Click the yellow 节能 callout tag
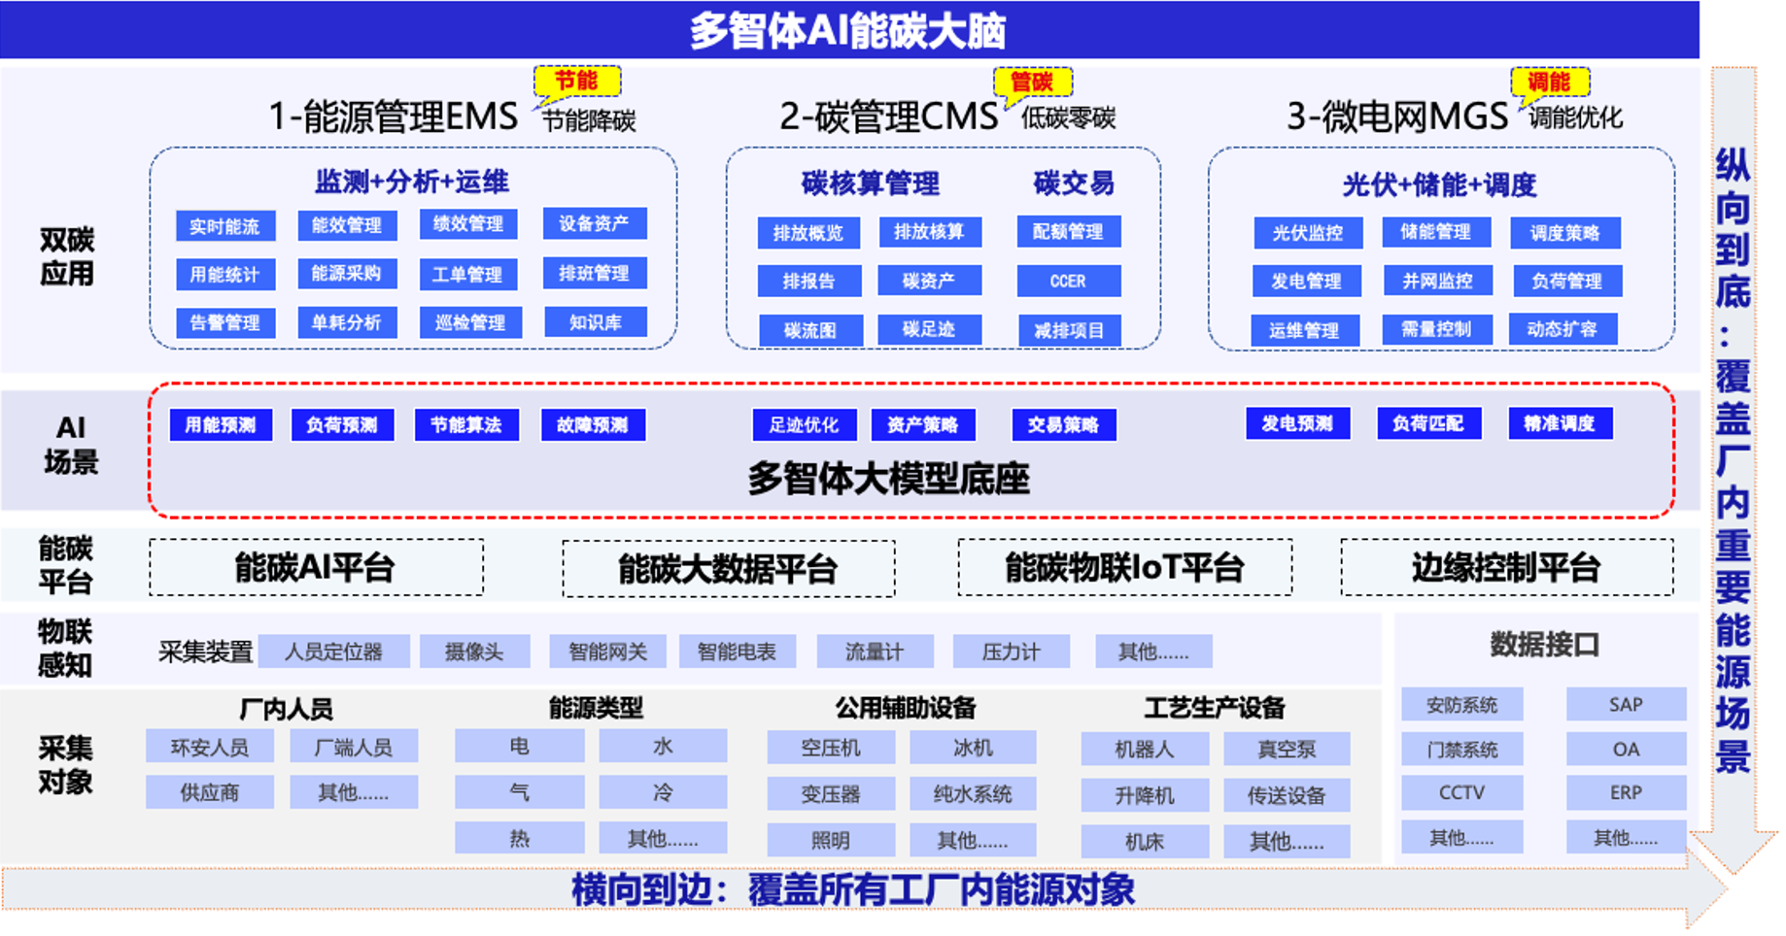This screenshot has width=1786, height=936. pyautogui.click(x=576, y=81)
